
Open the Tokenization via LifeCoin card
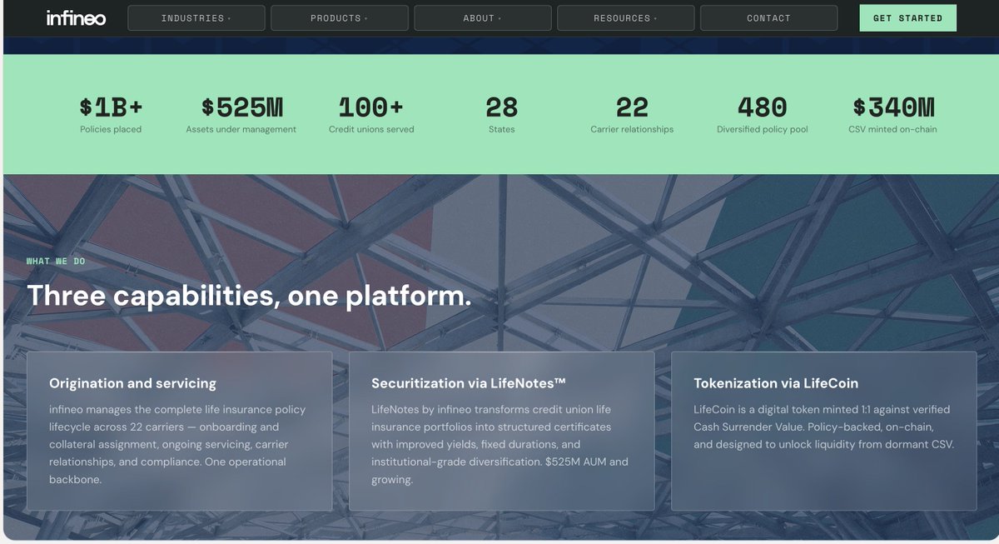pos(824,431)
